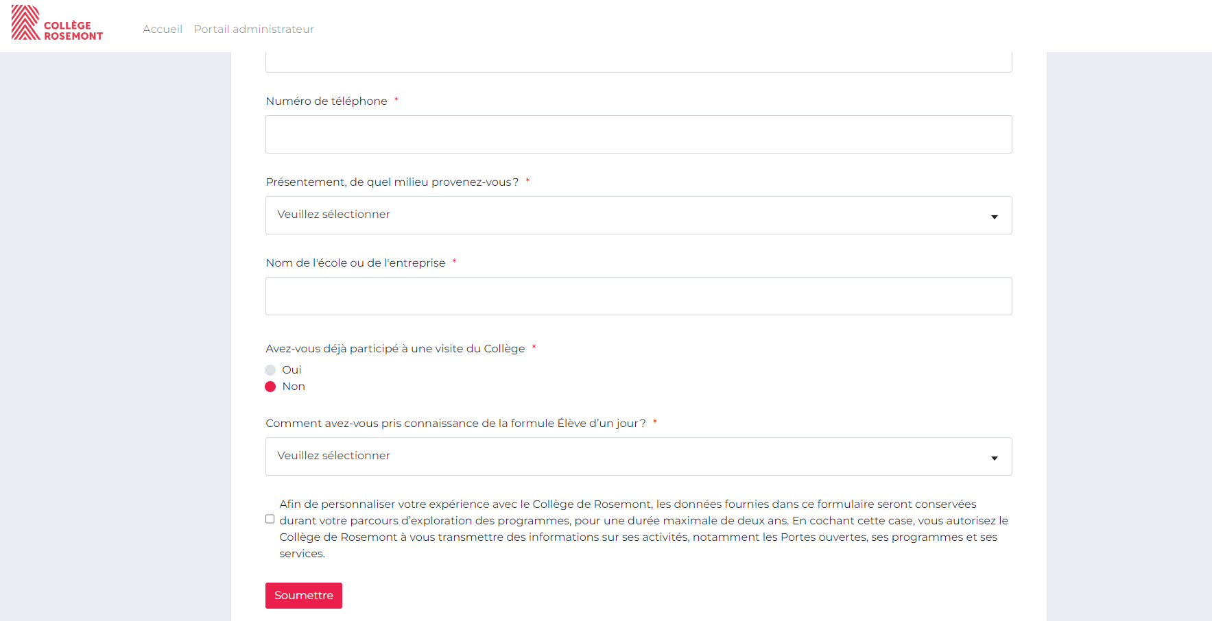Screen dimensions: 1212x621
Task: Select the Oui radio button
Action: click(270, 370)
